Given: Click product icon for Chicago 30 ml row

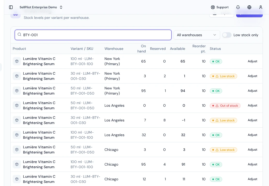Looking at the screenshot, I should [17, 179].
